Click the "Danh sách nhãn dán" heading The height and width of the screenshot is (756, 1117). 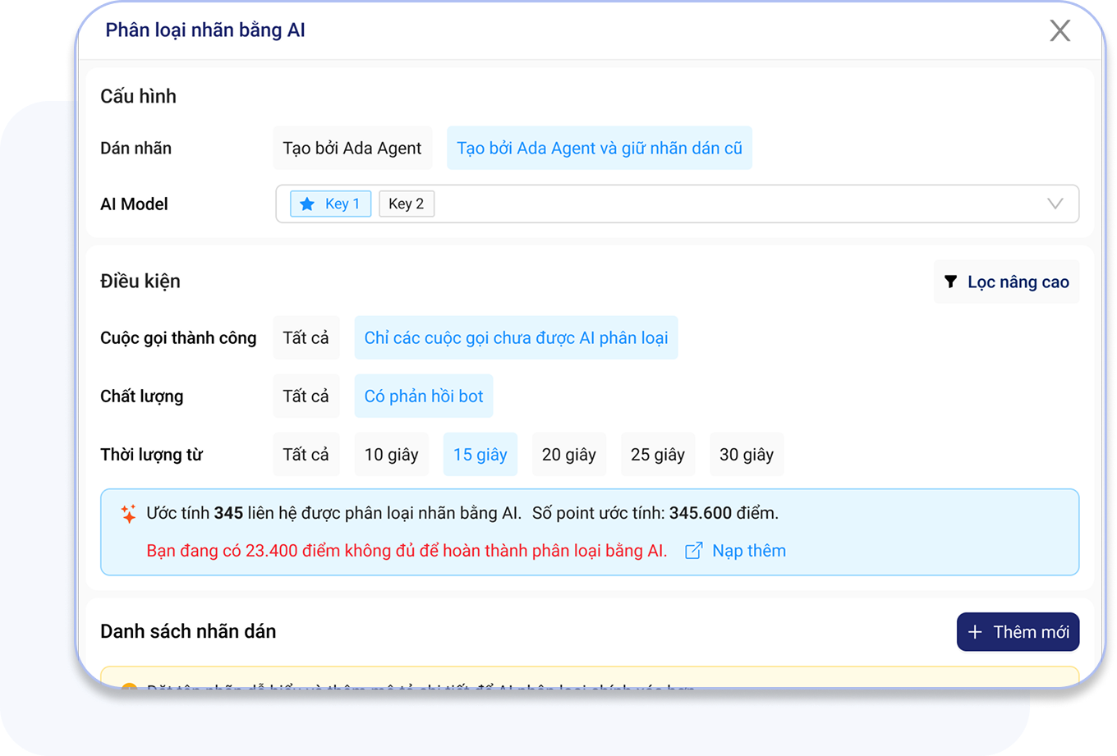tap(188, 631)
